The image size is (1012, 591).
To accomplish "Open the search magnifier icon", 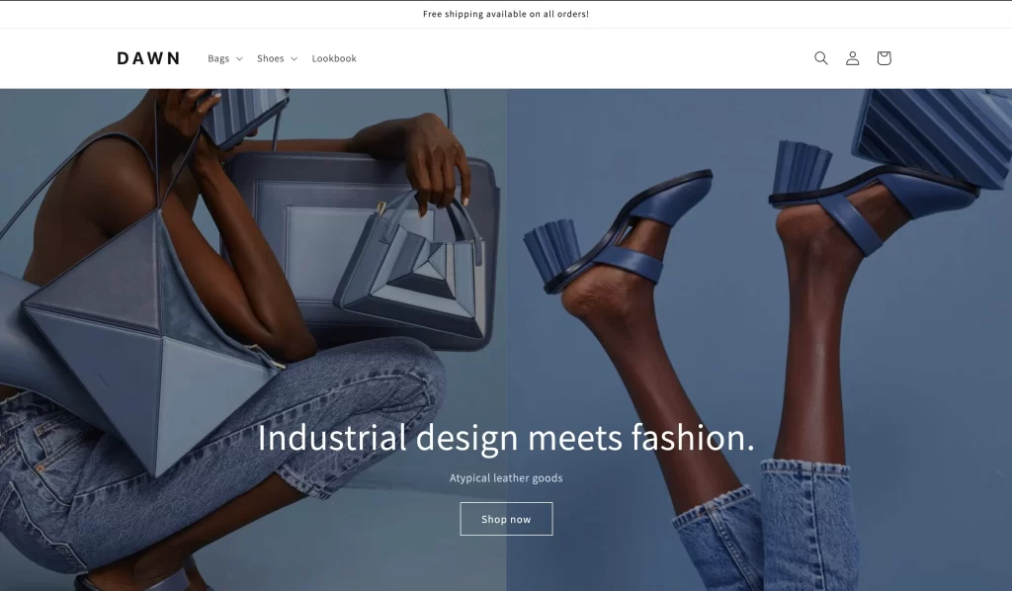I will click(821, 58).
